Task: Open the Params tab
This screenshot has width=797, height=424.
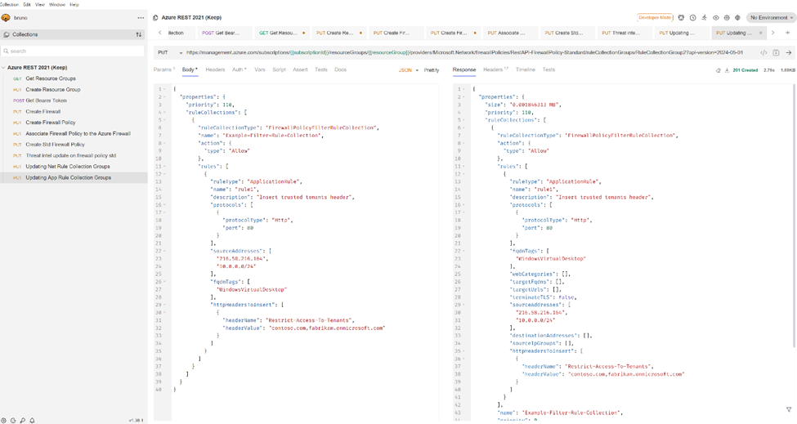Action: click(163, 70)
